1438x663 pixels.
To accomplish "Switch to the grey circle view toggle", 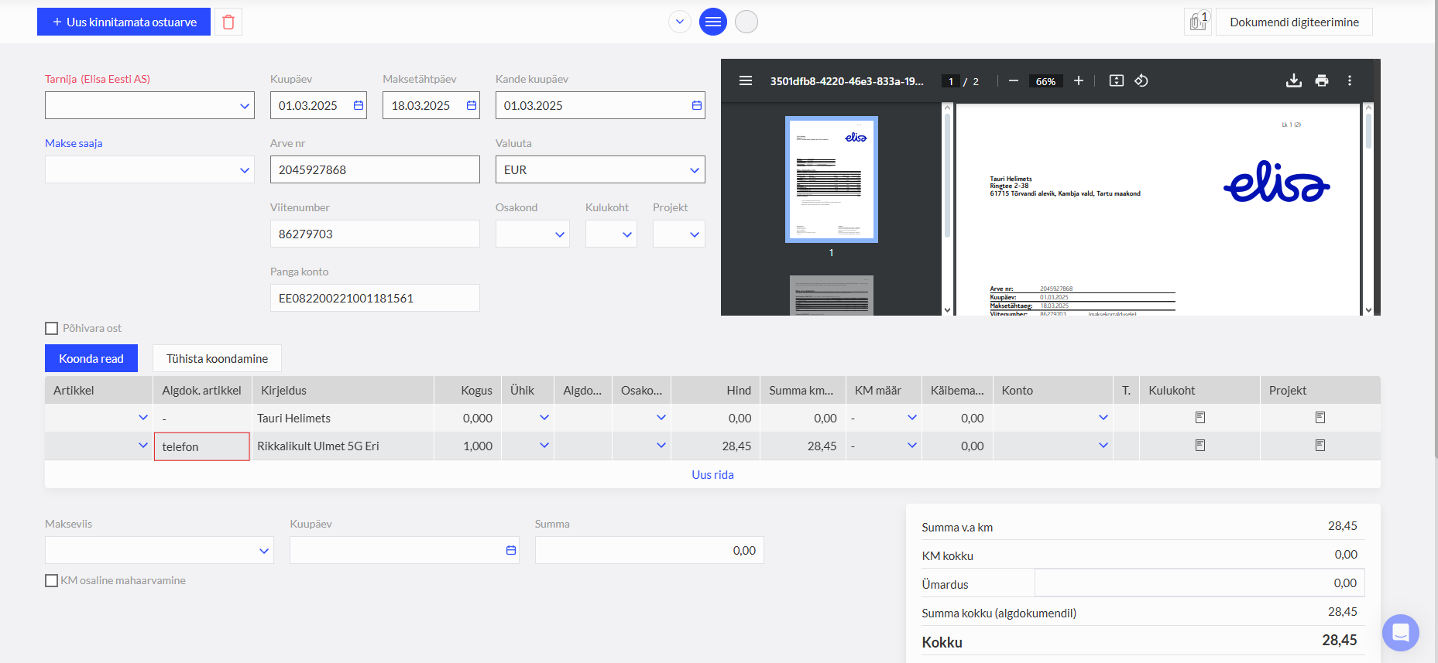I will point(746,22).
